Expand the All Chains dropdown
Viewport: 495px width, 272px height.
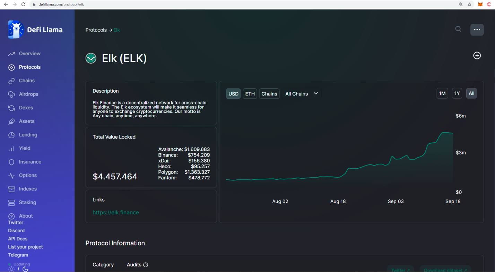pyautogui.click(x=301, y=94)
